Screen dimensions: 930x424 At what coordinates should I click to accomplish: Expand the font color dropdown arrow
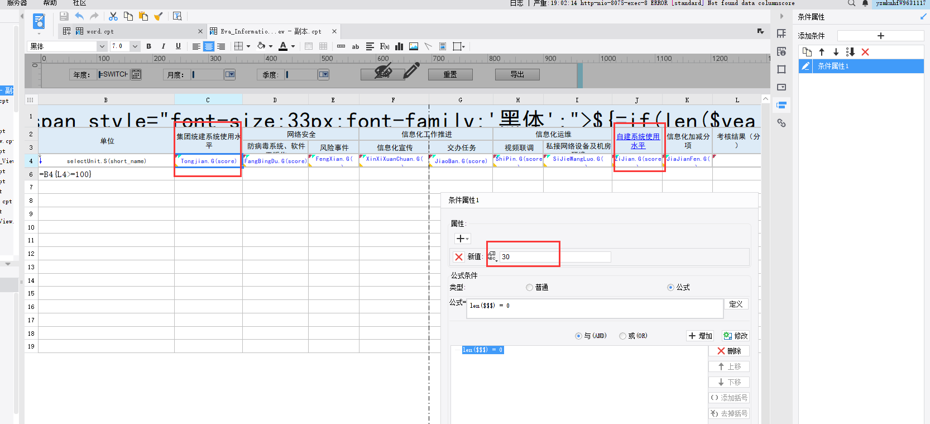point(293,46)
